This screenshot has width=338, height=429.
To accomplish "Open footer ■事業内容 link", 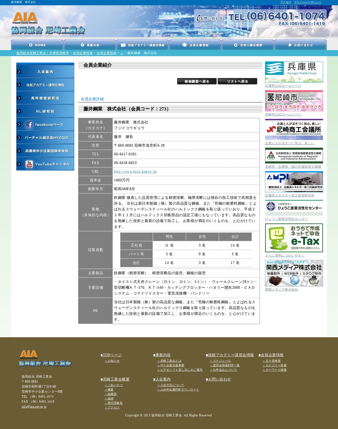I will pos(162,355).
